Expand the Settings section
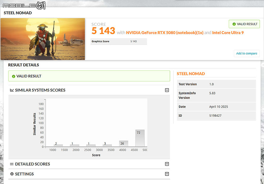Screen dimensions: 264x184 click(167, 174)
